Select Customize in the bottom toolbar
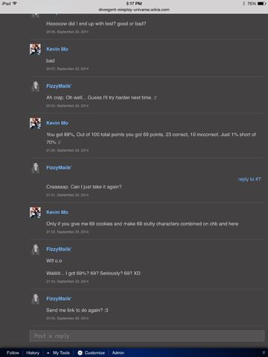This screenshot has width=268, height=357. pos(95,353)
